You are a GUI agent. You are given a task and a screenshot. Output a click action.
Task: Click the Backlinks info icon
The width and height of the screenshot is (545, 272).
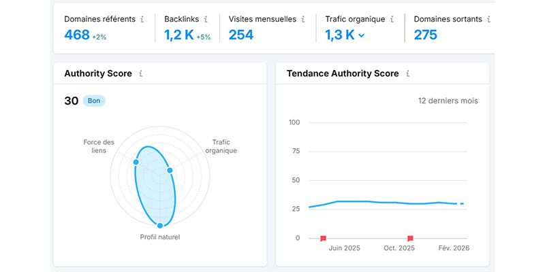[x=206, y=20]
